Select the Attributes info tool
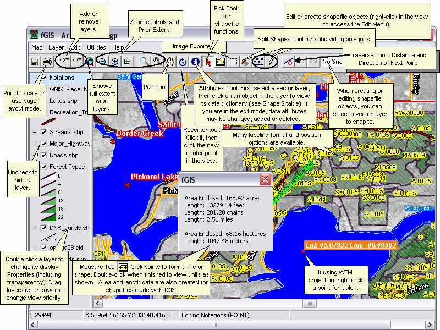Viewport: 440px width, 330px height. pos(196,62)
